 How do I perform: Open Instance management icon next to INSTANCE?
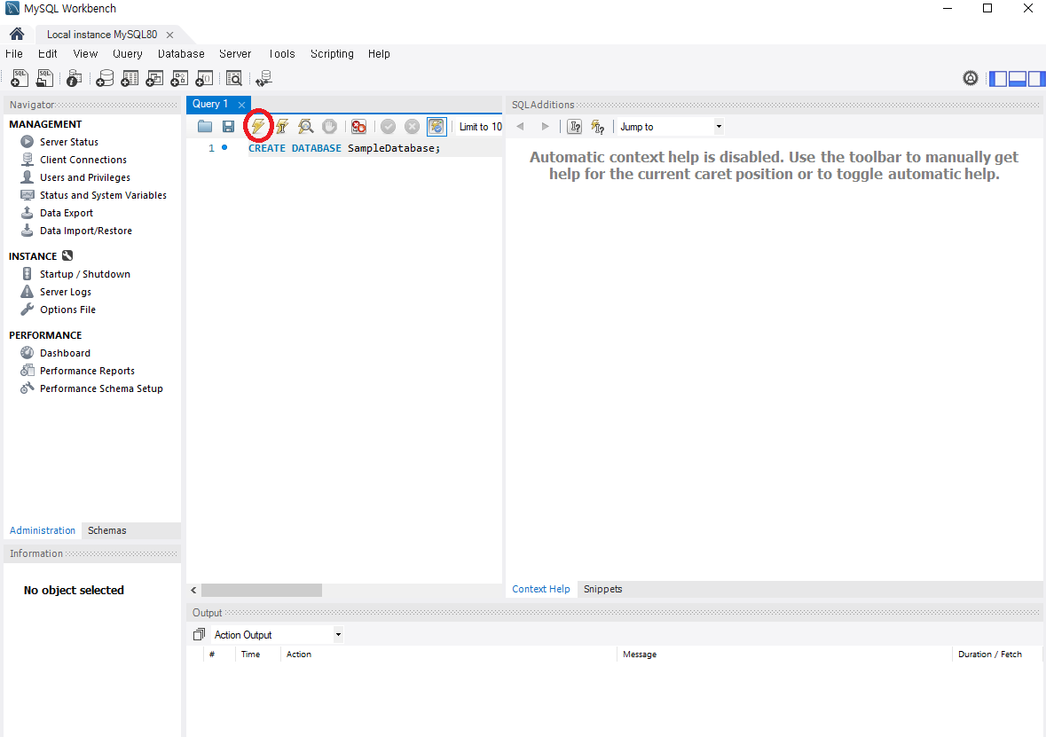[x=67, y=255]
